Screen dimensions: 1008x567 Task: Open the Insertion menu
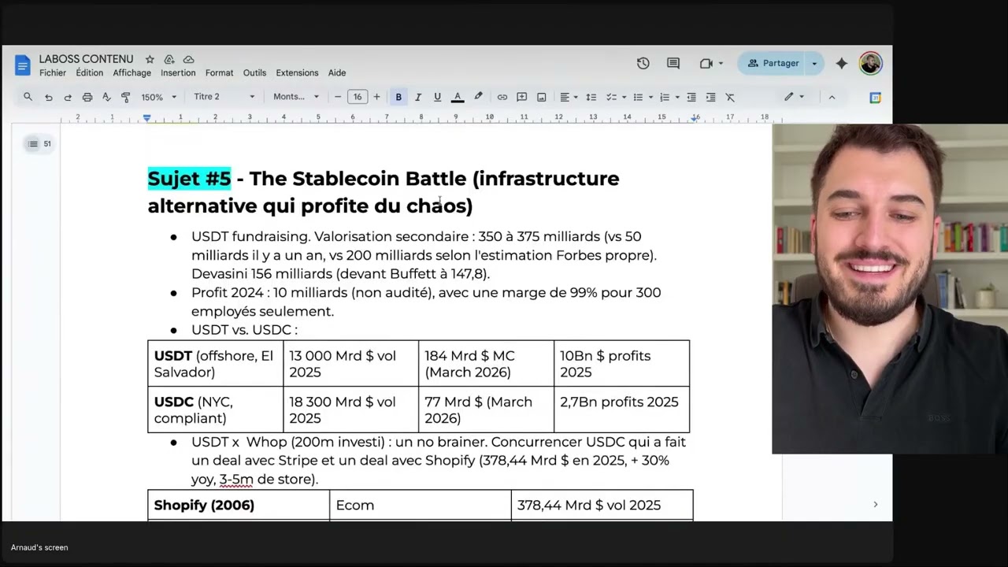pyautogui.click(x=178, y=72)
